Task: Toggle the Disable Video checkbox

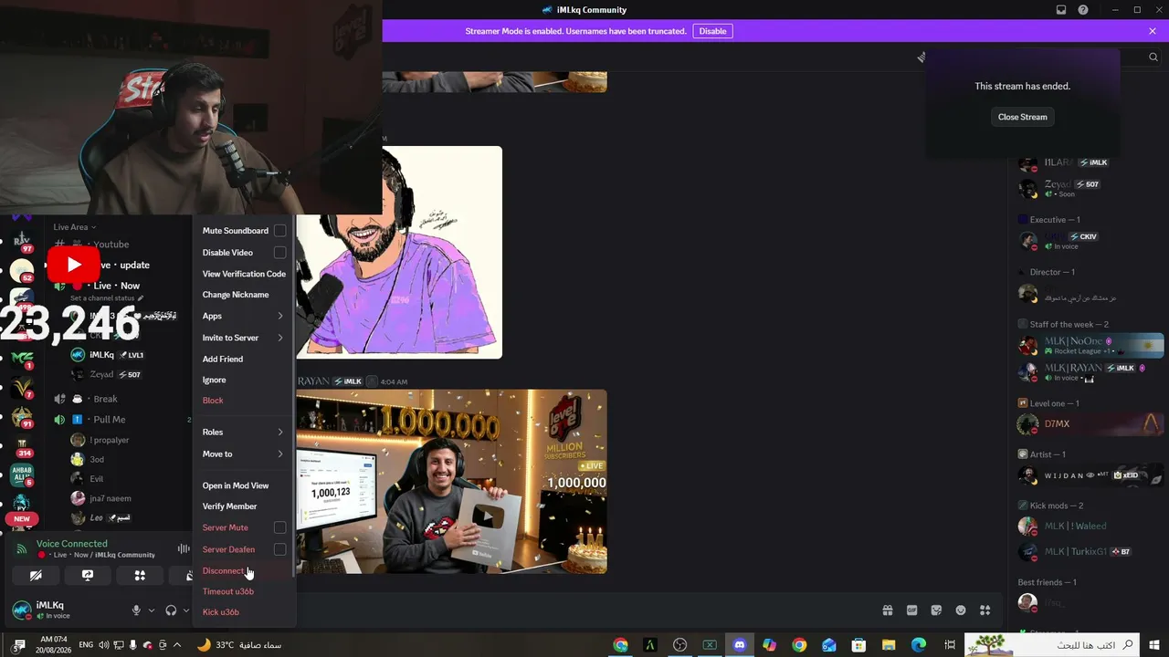Action: pos(279,253)
